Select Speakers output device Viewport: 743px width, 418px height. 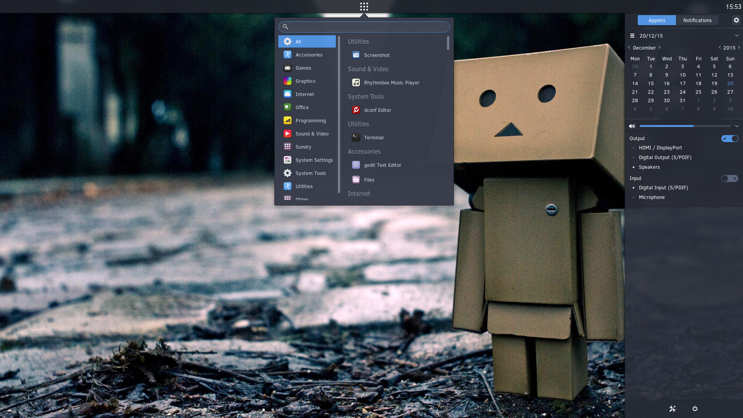pos(649,167)
